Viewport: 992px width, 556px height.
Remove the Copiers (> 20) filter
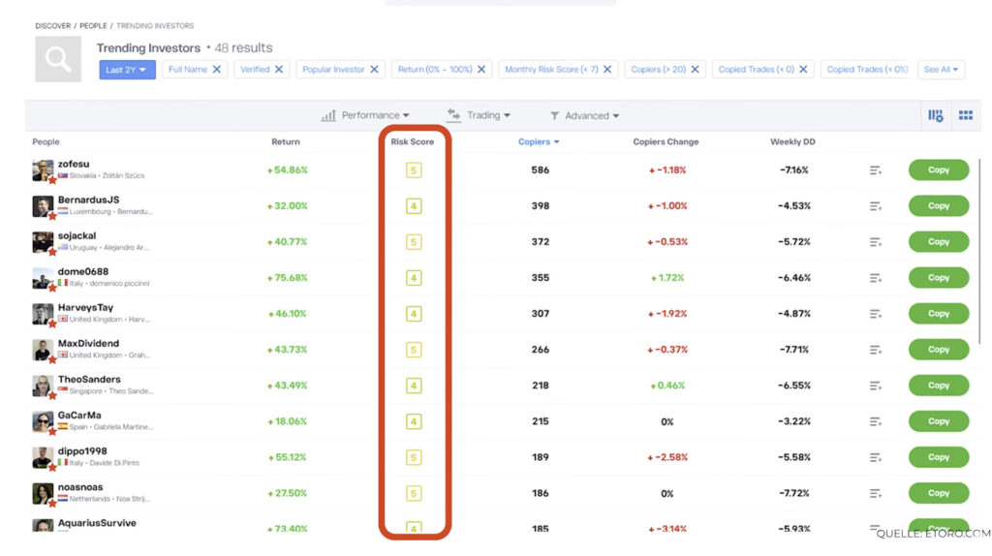coord(695,70)
